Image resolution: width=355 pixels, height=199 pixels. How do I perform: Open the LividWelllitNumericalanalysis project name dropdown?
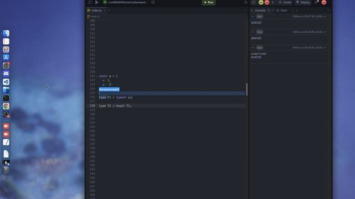tap(127, 2)
